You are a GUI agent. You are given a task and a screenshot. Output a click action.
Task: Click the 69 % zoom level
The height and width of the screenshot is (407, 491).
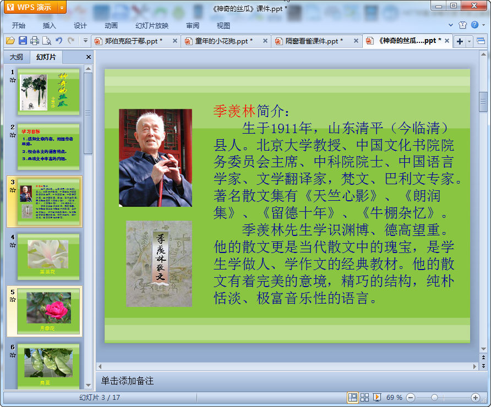coord(394,397)
